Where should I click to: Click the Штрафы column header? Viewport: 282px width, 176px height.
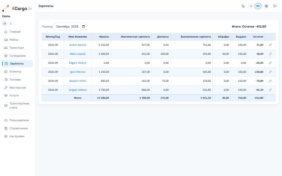pos(222,37)
